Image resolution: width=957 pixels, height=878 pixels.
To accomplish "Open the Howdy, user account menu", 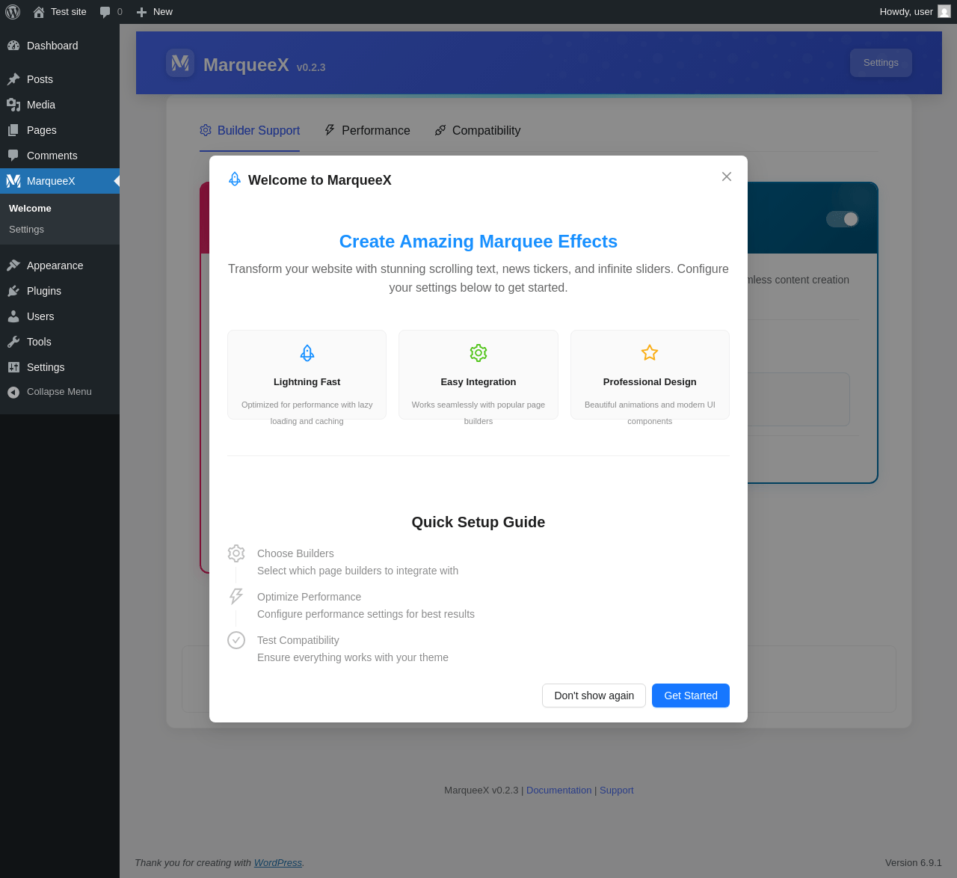I will (914, 12).
